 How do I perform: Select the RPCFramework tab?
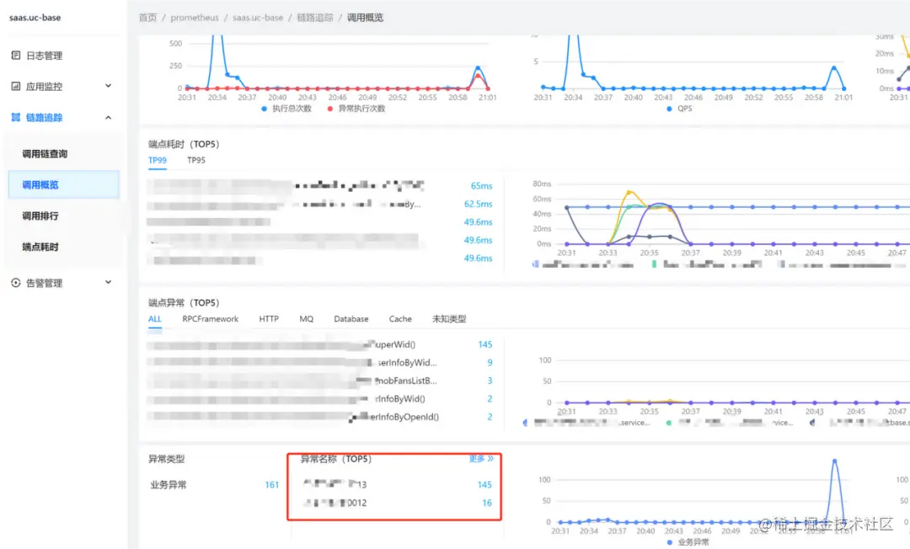click(x=210, y=319)
